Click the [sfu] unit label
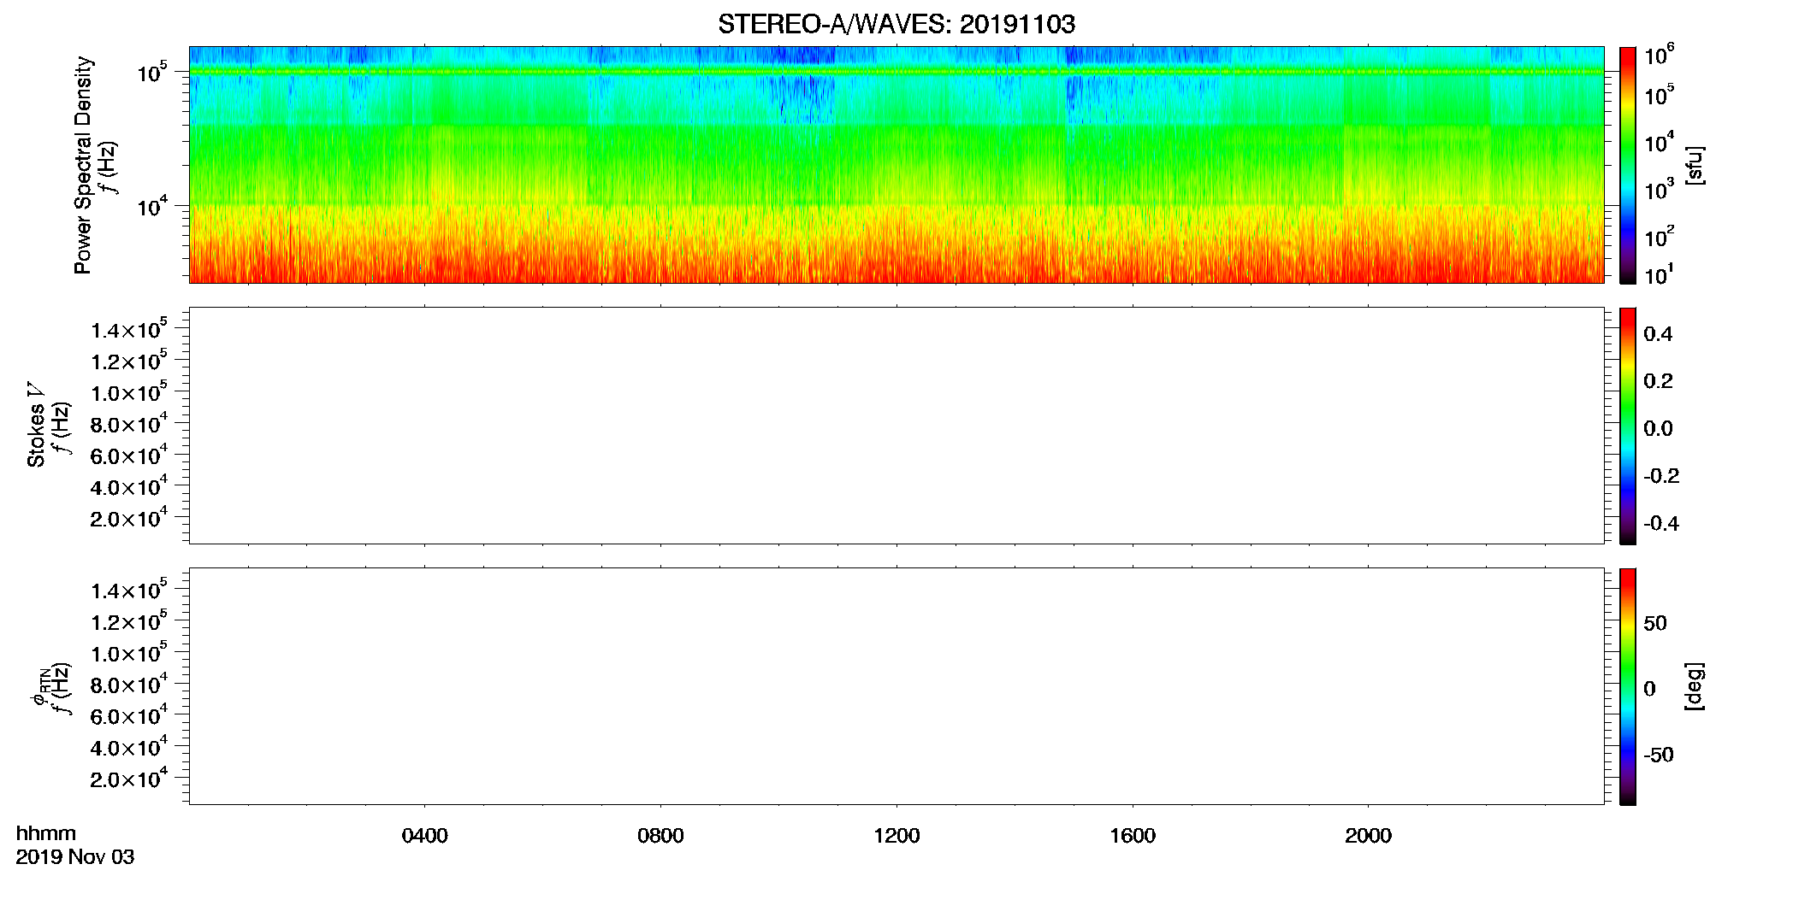The image size is (1793, 923). tap(1694, 165)
